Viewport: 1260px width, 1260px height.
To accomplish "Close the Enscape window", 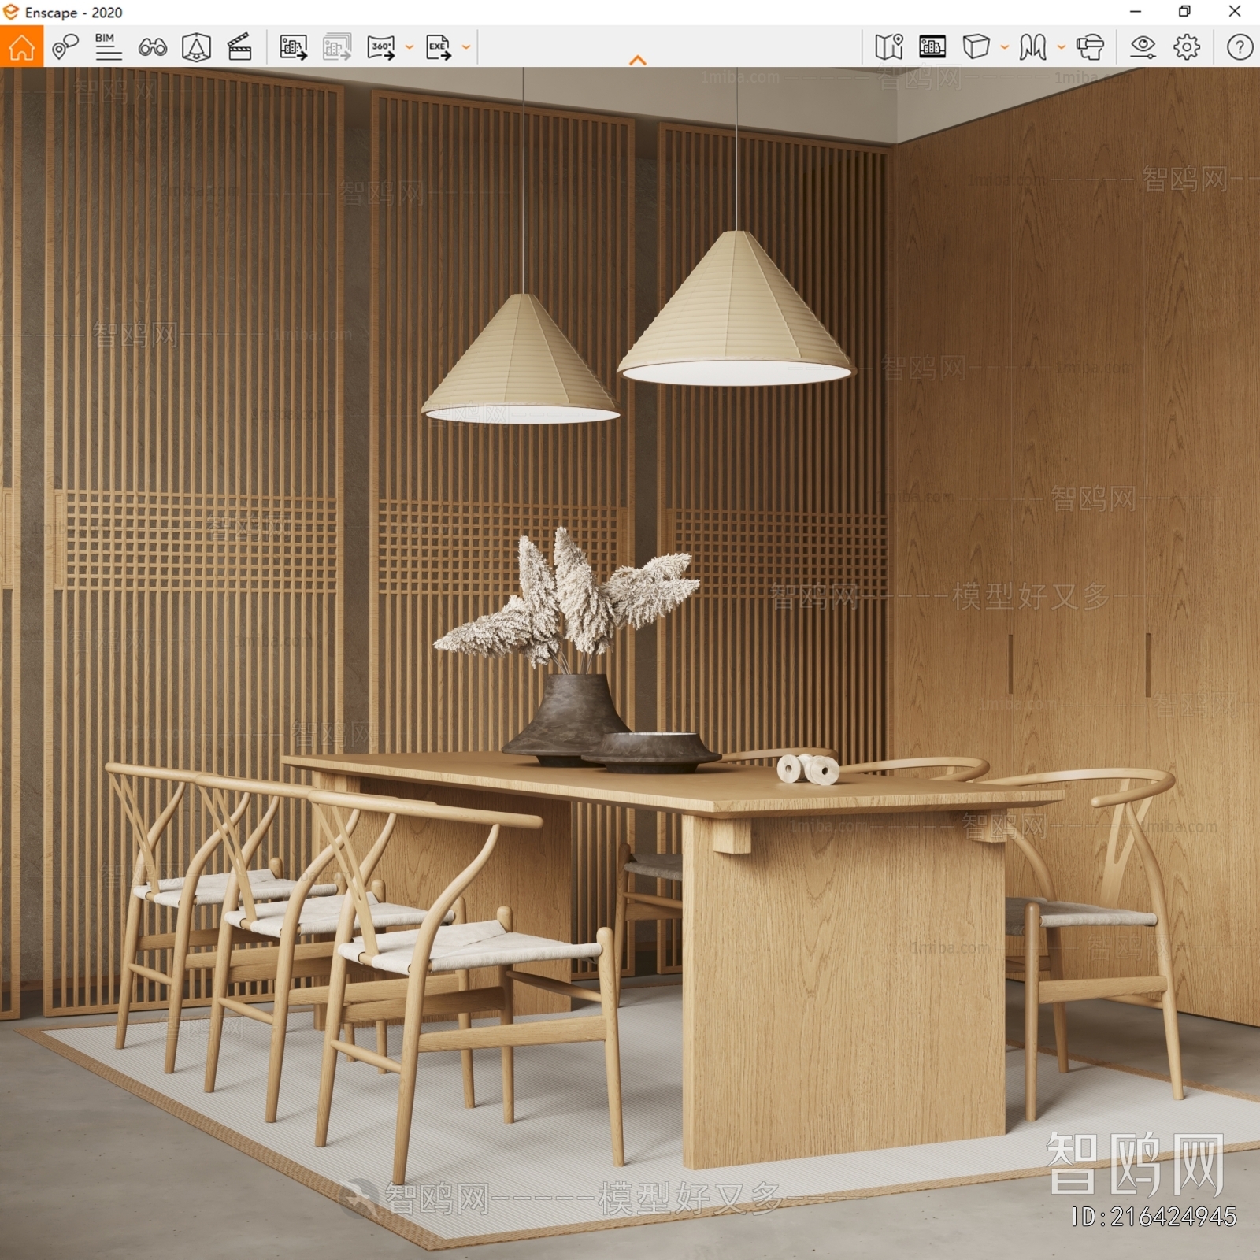I will pos(1235,12).
